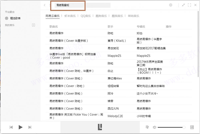Screen dimensions: 200x134
Task: Open 精选歌单 in the sidebar
Action: pyautogui.click(x=15, y=18)
